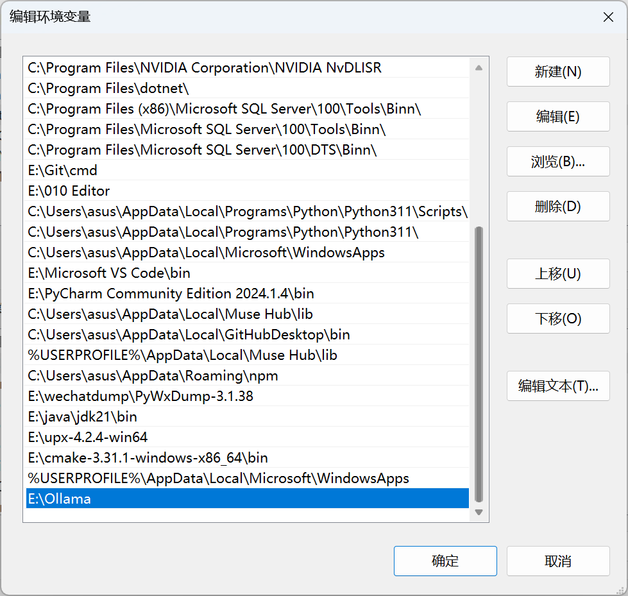The image size is (628, 596).
Task: Move entry up with 上移(U)
Action: coord(558,273)
